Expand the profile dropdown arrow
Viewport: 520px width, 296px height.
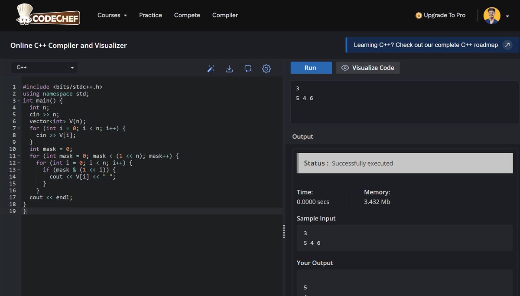pos(507,16)
